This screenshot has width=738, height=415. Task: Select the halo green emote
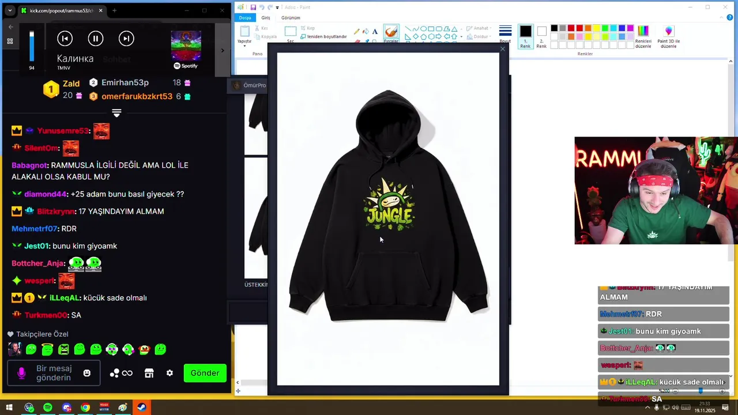[47, 349]
